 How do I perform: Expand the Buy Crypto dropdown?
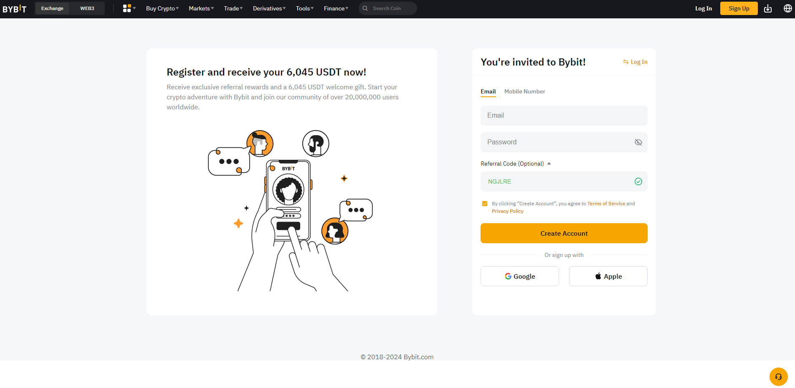coord(162,8)
